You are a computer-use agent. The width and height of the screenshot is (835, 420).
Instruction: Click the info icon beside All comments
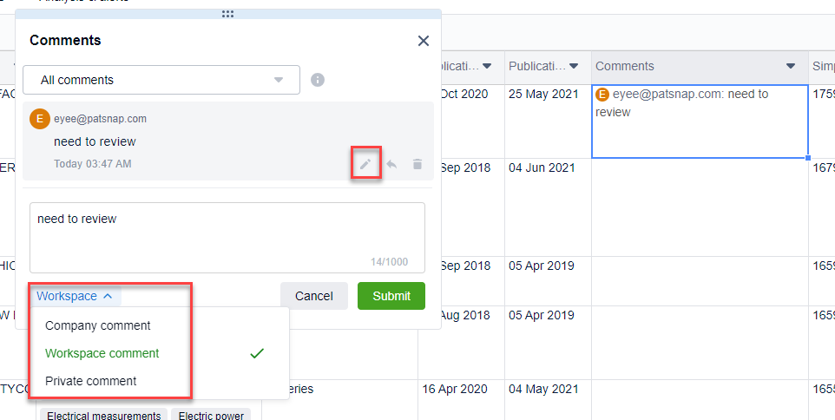[x=318, y=80]
